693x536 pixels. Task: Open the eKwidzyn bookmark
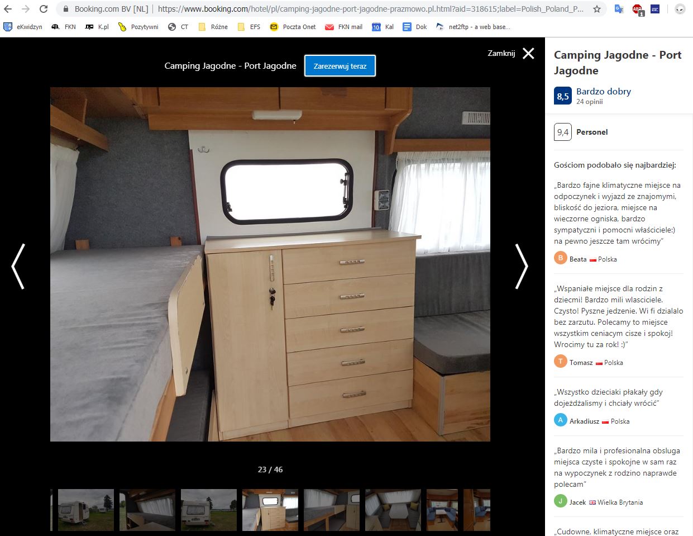23,27
